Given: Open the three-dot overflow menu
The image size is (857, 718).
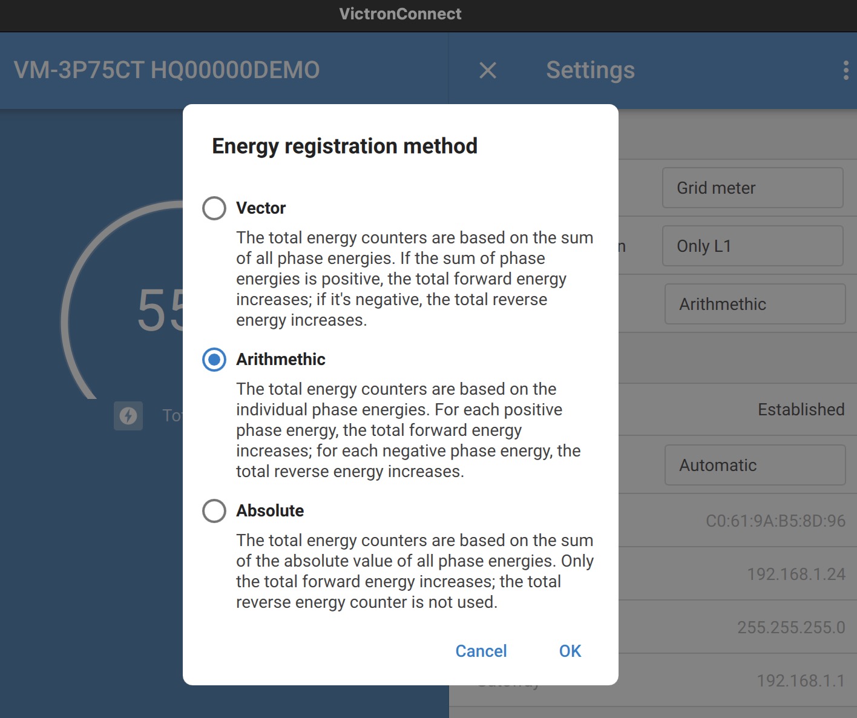Looking at the screenshot, I should 846,70.
